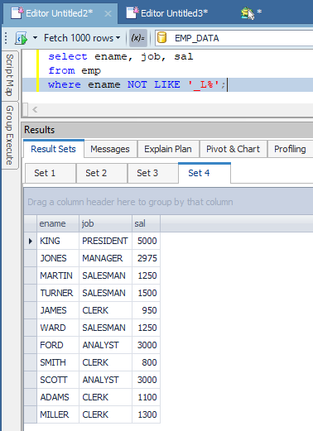Select the Result Sets tab
This screenshot has width=313, height=431.
[53, 149]
